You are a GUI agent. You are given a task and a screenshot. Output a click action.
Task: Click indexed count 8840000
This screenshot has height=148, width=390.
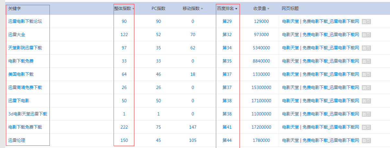[x=262, y=61]
